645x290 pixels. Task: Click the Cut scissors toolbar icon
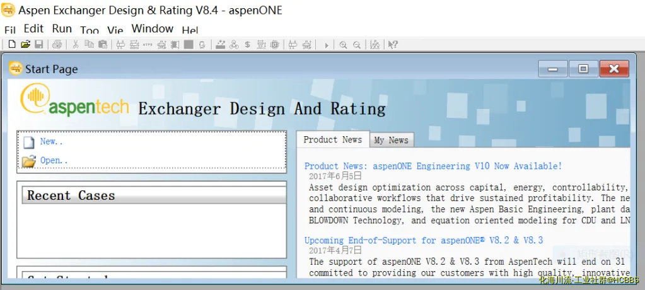(76, 45)
